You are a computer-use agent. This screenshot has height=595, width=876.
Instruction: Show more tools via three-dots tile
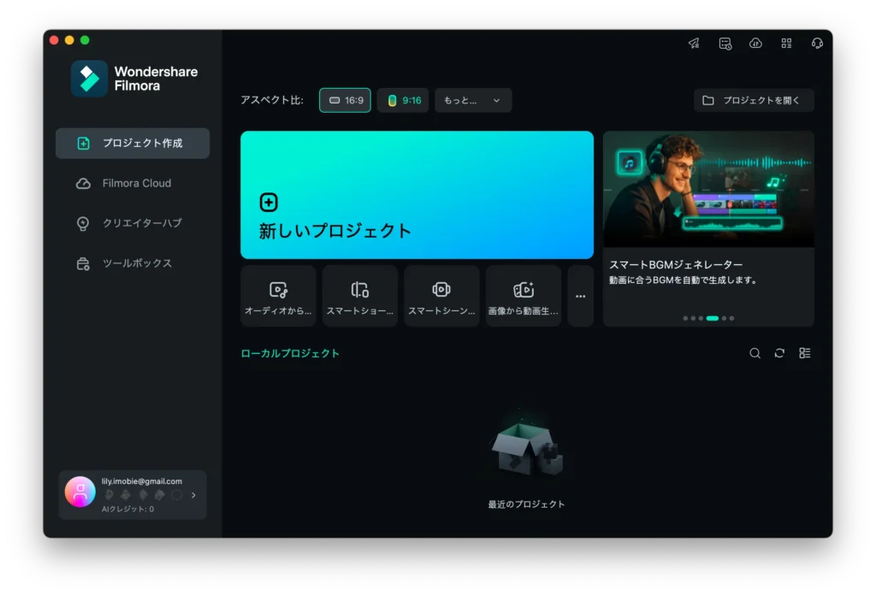pos(580,296)
